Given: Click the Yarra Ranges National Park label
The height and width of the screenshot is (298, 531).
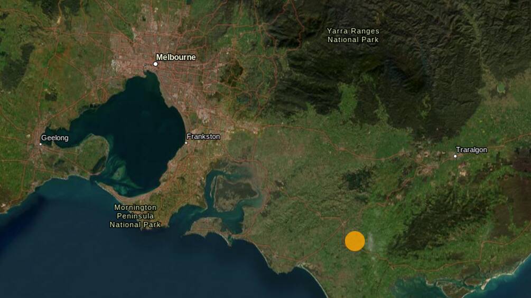Looking at the screenshot, I should pos(353,35).
